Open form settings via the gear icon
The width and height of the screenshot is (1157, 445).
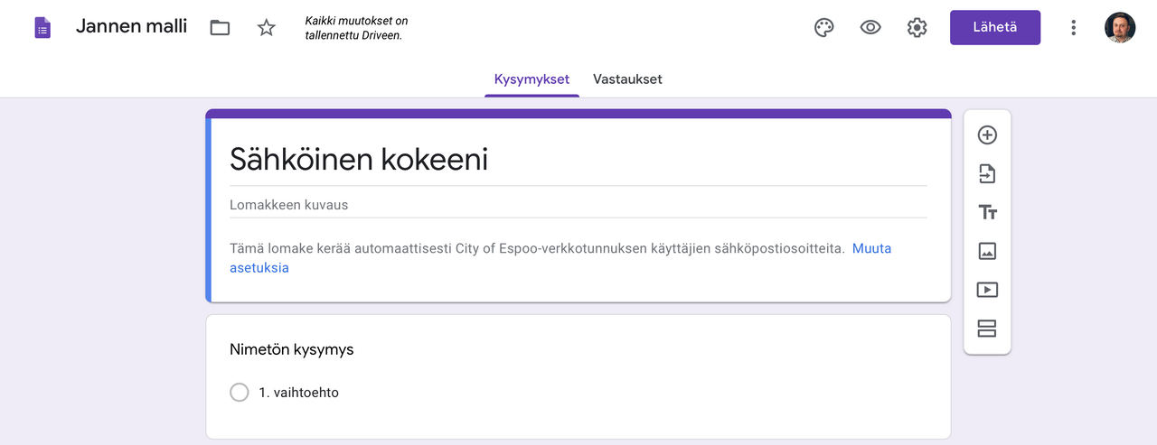917,27
